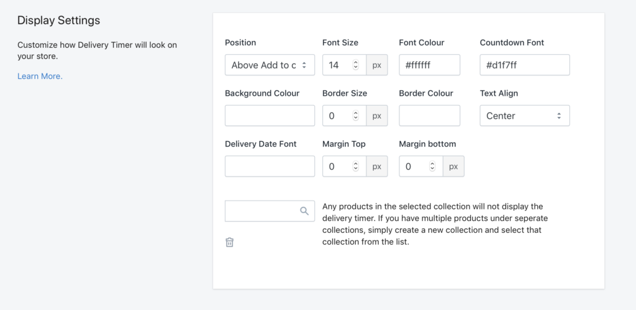Click the Margin Top number field
The width and height of the screenshot is (636, 310).
tap(344, 166)
